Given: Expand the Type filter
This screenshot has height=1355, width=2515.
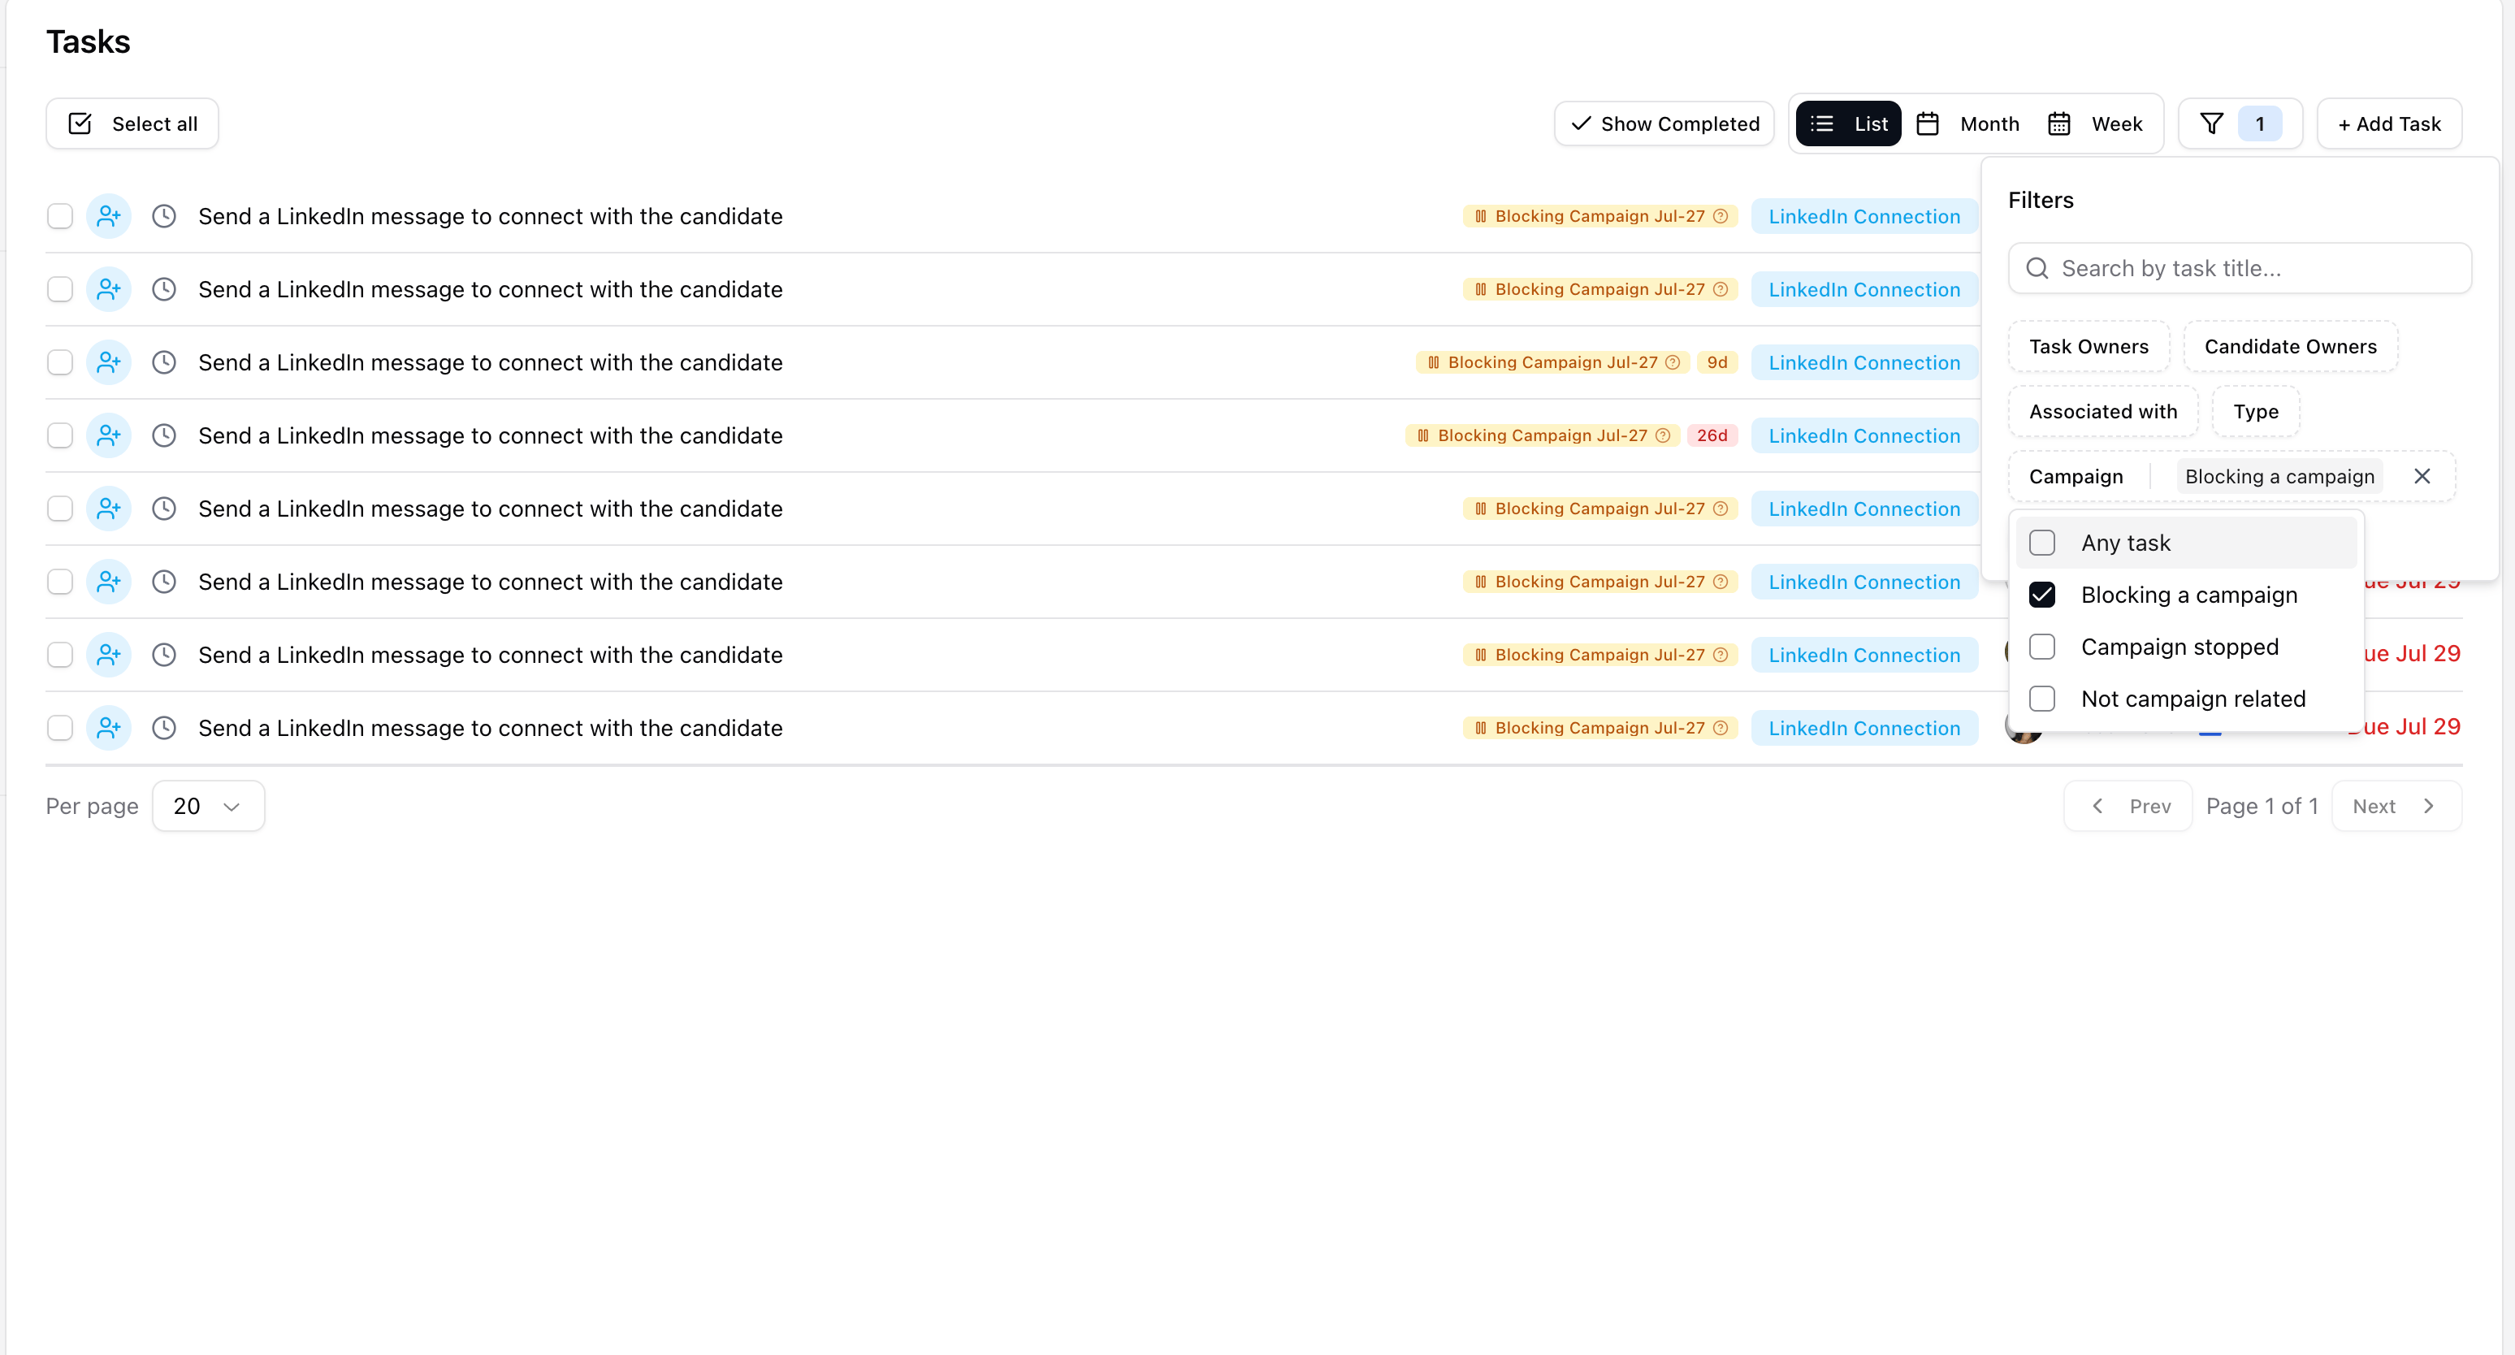Looking at the screenshot, I should (2255, 412).
